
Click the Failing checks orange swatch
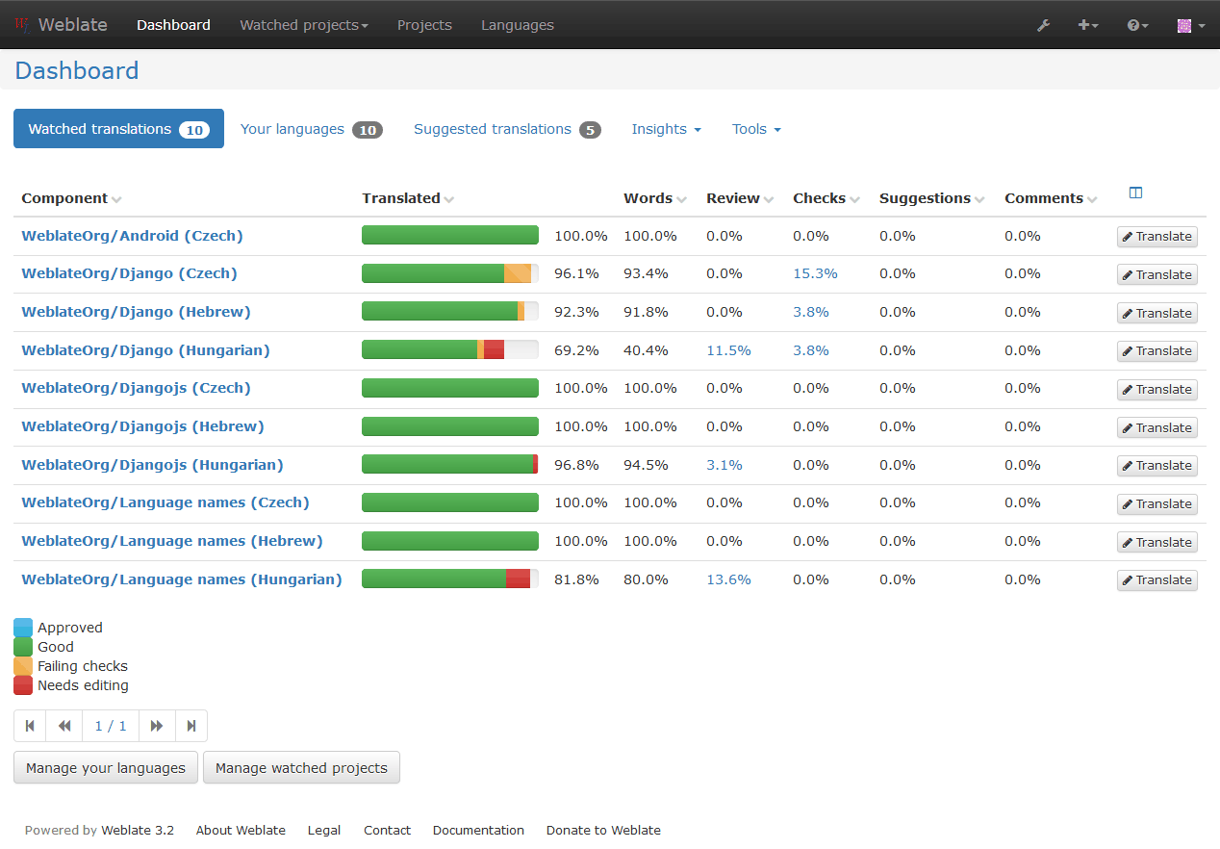pos(23,666)
